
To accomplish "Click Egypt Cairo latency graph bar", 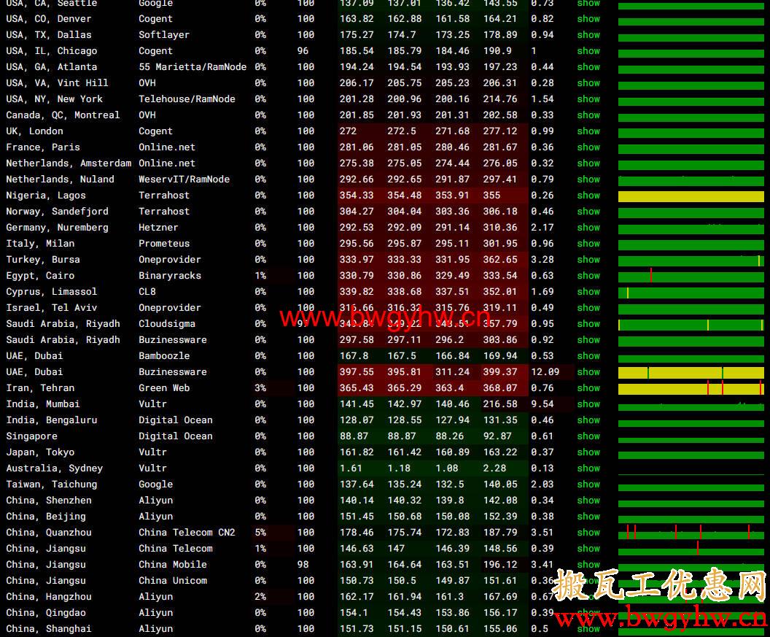I will [x=691, y=276].
